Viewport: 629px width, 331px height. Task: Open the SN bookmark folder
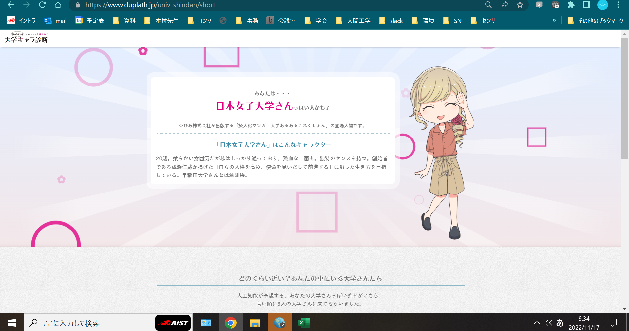[x=452, y=21]
